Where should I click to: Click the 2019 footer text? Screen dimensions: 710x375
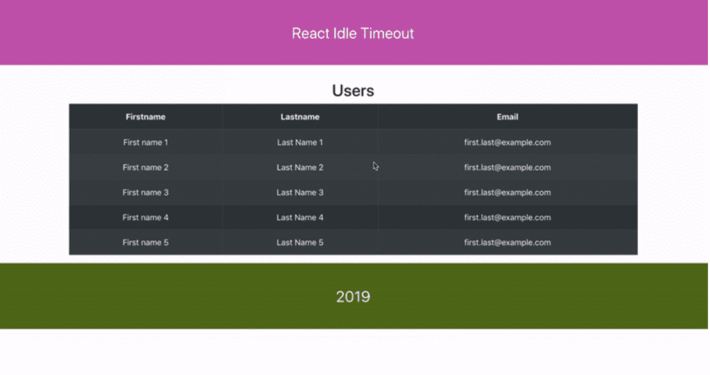coord(353,297)
